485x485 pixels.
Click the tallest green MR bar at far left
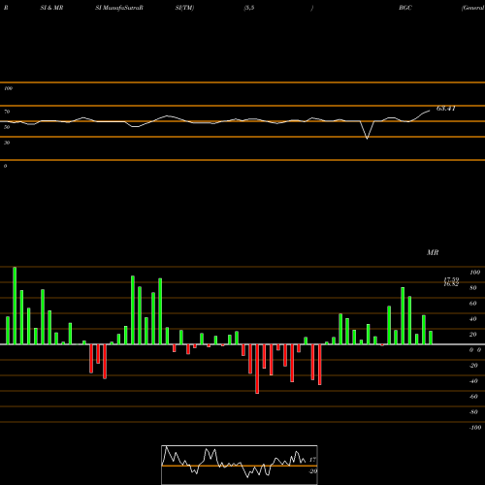pos(15,306)
